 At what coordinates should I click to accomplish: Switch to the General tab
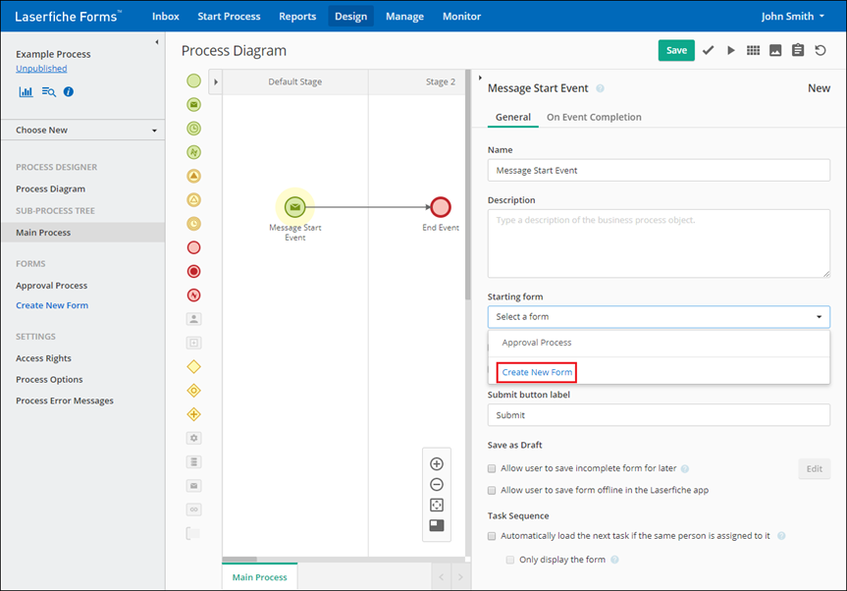pyautogui.click(x=513, y=117)
